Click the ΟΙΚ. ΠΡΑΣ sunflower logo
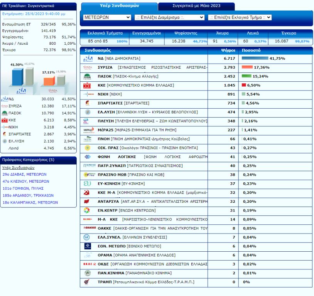314x296 pixels. coord(88,148)
